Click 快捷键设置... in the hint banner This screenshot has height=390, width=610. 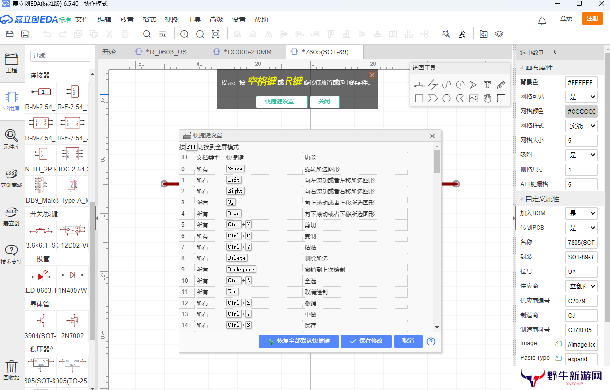[282, 102]
